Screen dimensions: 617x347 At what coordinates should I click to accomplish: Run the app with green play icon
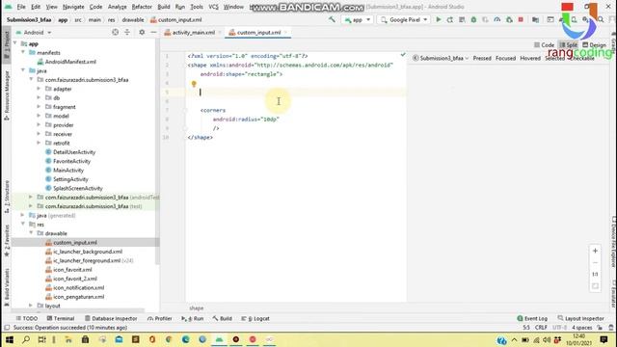click(x=439, y=19)
